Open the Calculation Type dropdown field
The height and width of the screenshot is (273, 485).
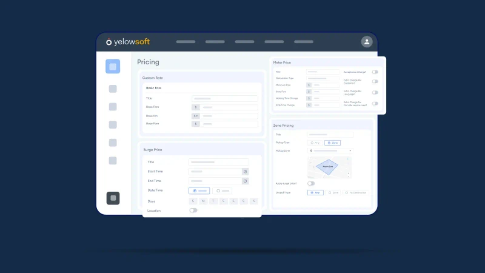[x=323, y=78]
